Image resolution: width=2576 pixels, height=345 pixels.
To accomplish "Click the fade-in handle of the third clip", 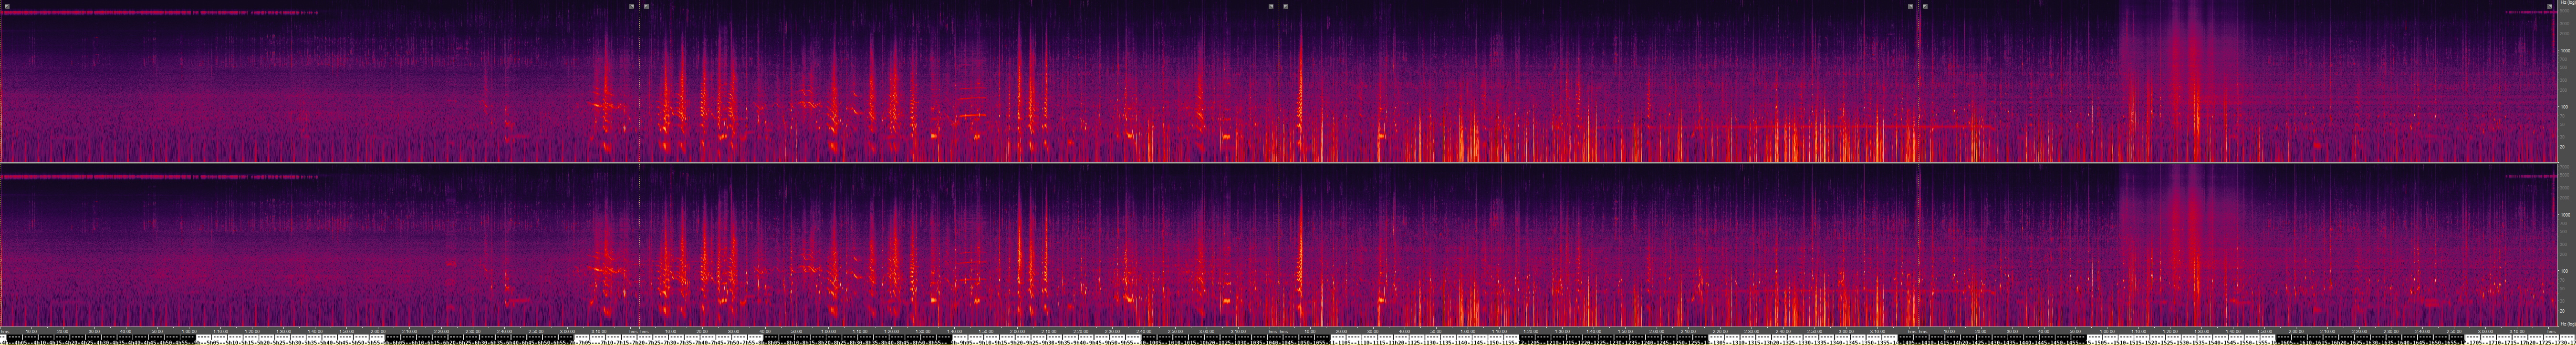I will coord(1286,6).
